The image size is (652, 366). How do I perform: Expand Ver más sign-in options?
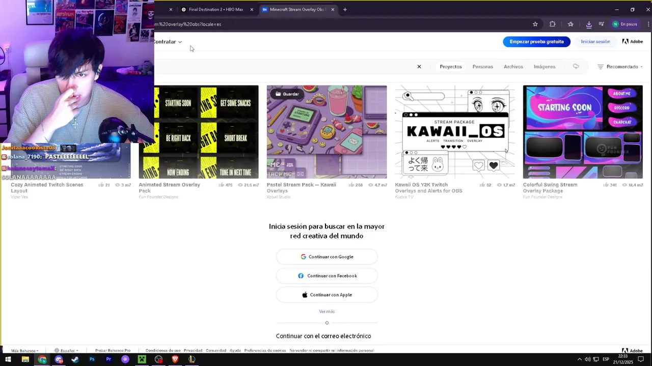327,312
